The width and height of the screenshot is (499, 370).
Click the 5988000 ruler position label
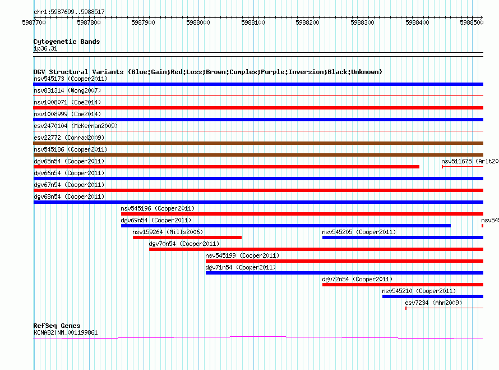click(x=198, y=22)
